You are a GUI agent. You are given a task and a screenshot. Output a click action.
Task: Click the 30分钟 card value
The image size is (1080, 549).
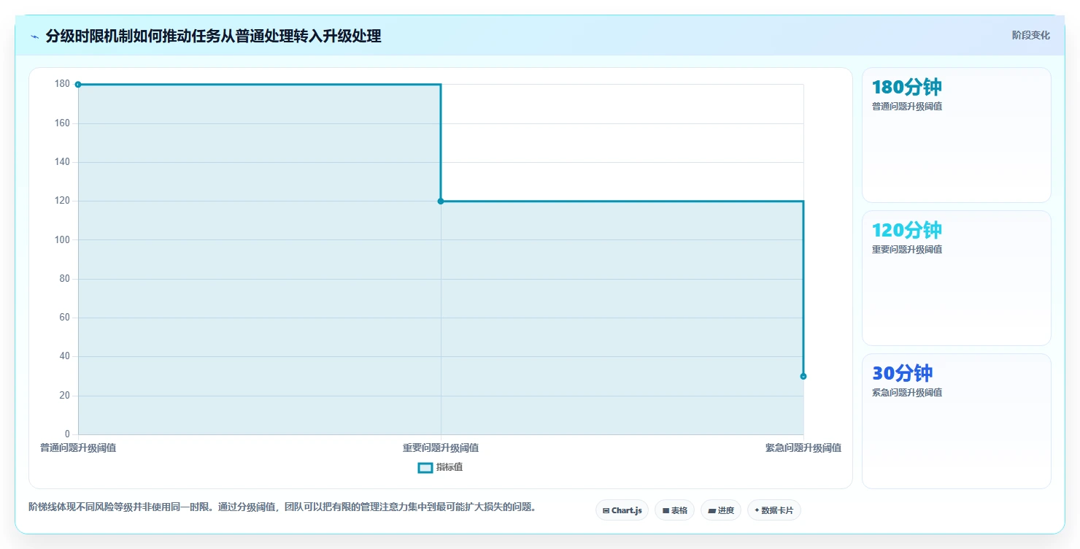coord(902,374)
